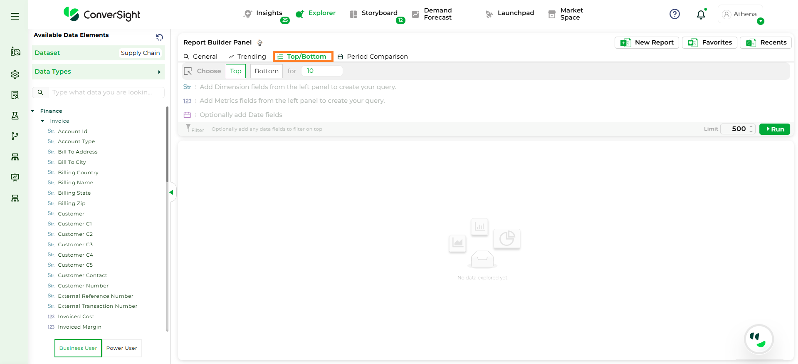Click the notification bell icon
The image size is (798, 364).
(701, 15)
